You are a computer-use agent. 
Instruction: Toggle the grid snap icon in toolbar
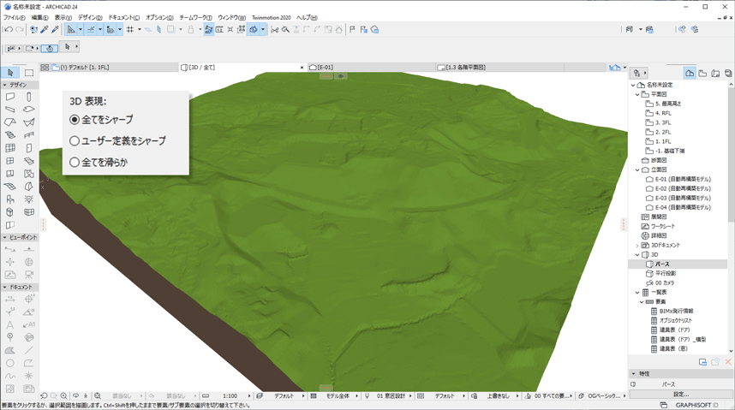(130, 29)
